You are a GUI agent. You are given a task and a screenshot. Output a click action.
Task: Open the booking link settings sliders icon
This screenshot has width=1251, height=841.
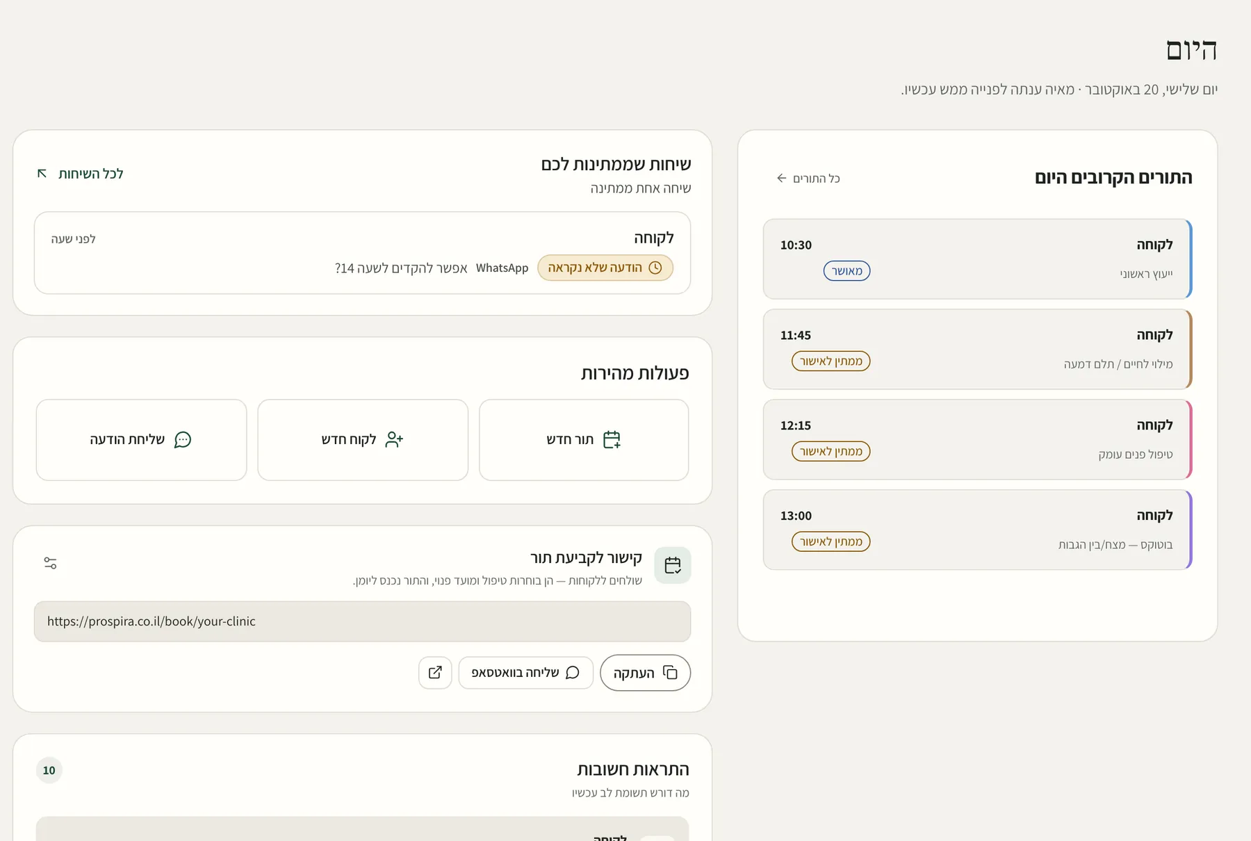tap(50, 563)
